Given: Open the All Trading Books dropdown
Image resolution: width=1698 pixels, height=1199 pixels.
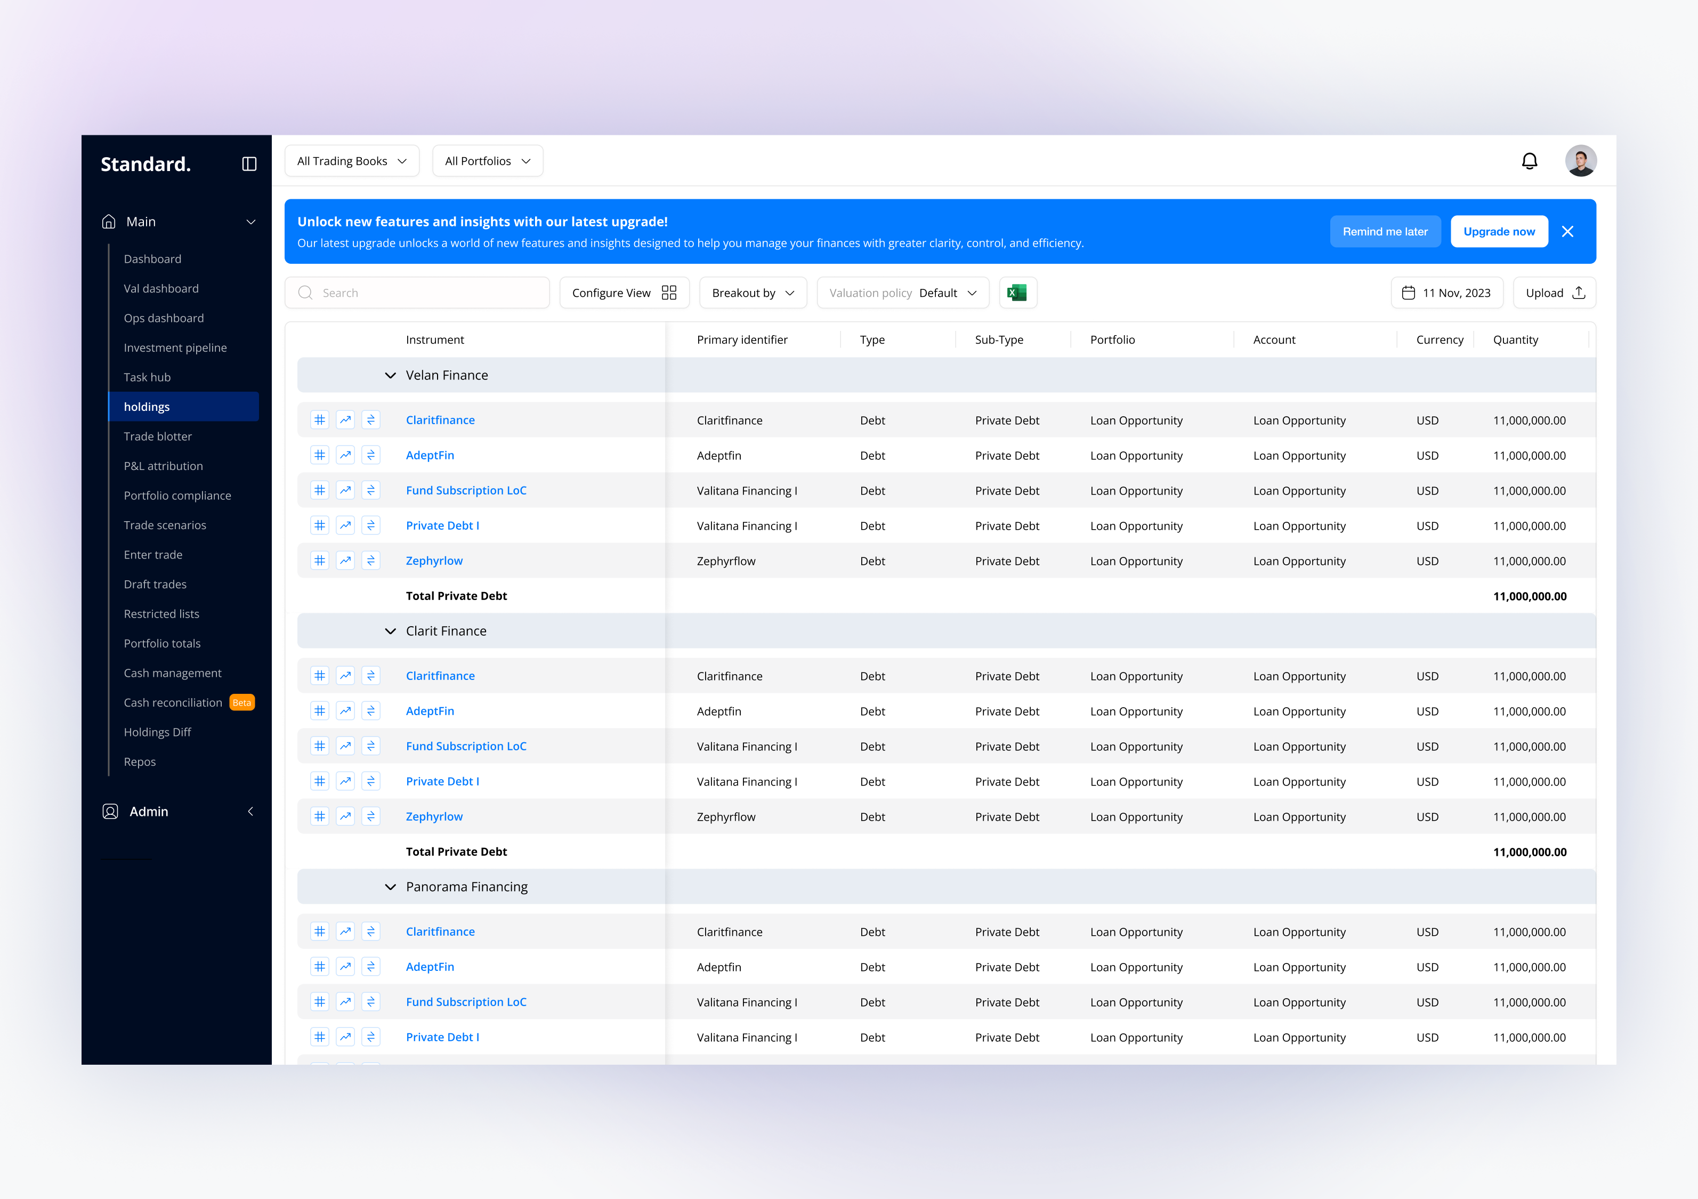Looking at the screenshot, I should (351, 160).
